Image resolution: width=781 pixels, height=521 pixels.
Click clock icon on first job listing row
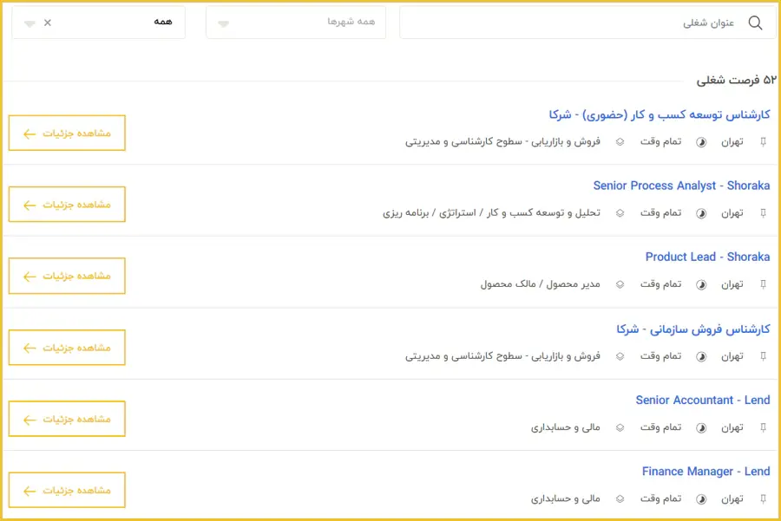pos(701,141)
